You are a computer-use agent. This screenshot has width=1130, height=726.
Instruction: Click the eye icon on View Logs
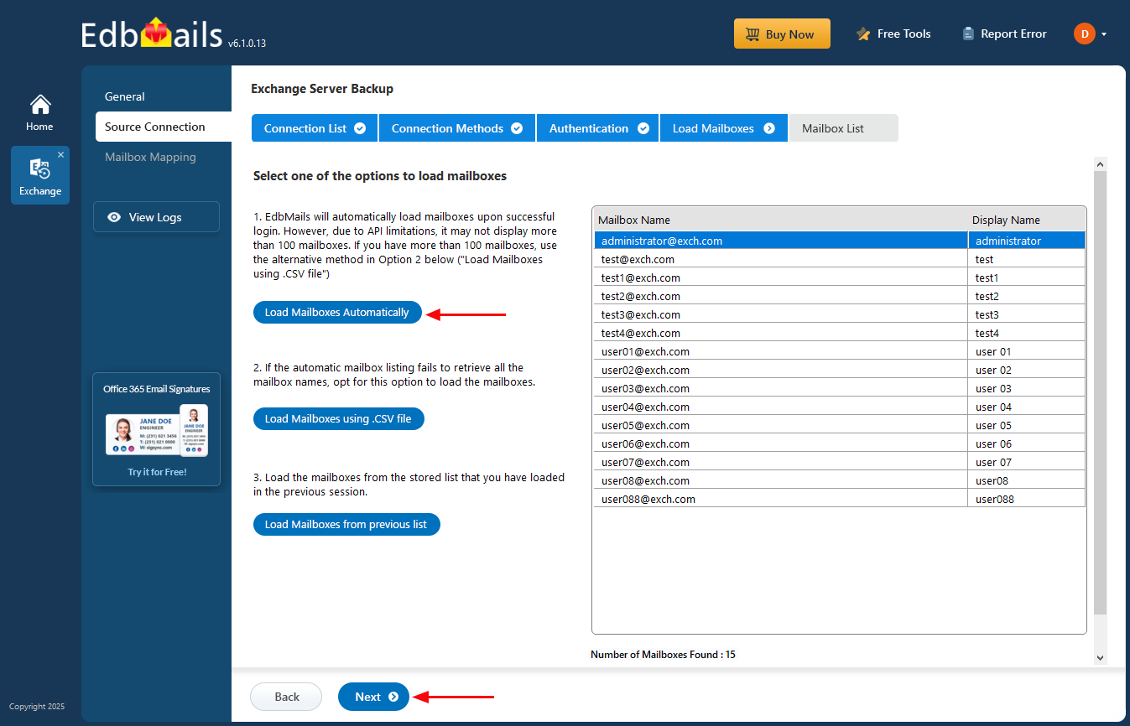tap(114, 217)
